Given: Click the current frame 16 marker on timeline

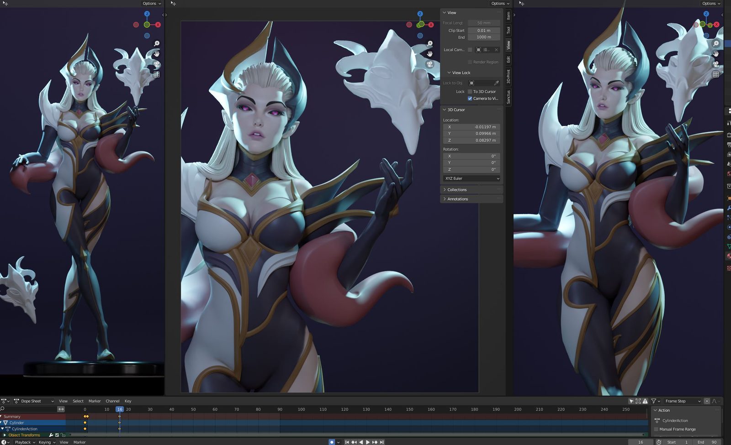Looking at the screenshot, I should (120, 409).
